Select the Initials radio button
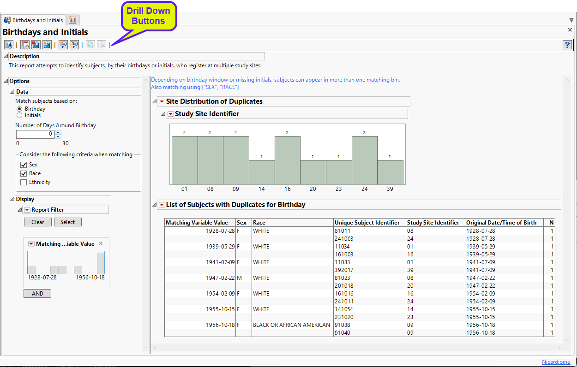This screenshot has width=577, height=367. [x=19, y=115]
